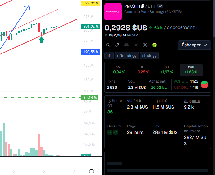Image resolution: width=215 pixels, height=175 pixels.
Task: Open chart settings hexagon gear icon
Action: pyautogui.click(x=91, y=171)
